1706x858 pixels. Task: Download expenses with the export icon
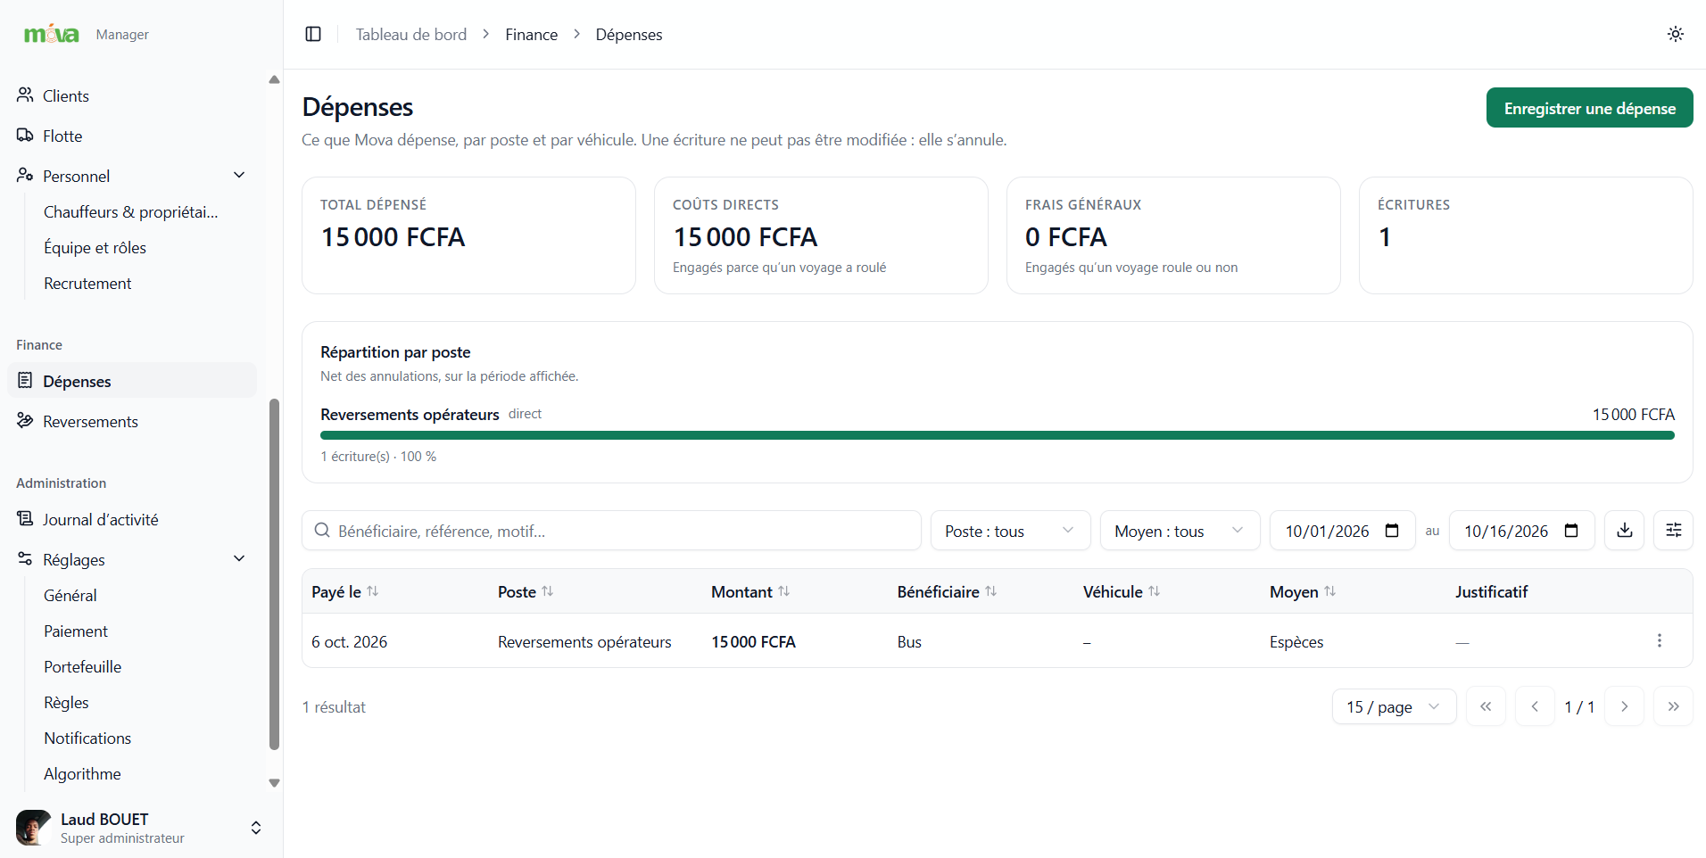(1624, 531)
